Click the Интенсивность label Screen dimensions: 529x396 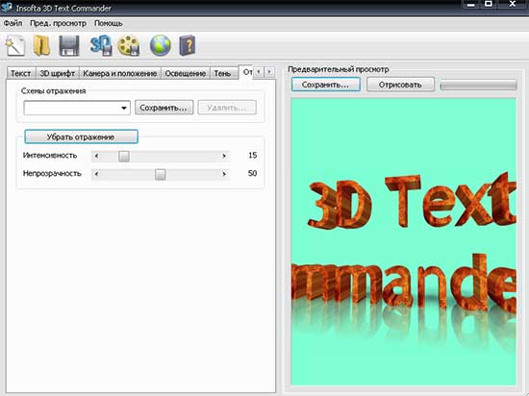click(x=50, y=156)
